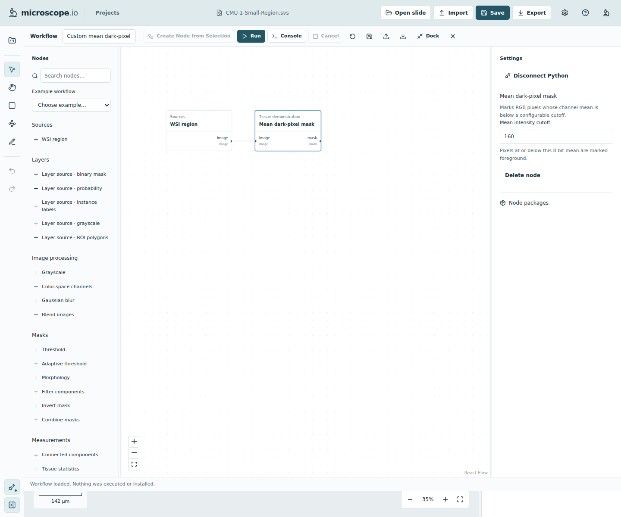Click the Import button

point(453,13)
